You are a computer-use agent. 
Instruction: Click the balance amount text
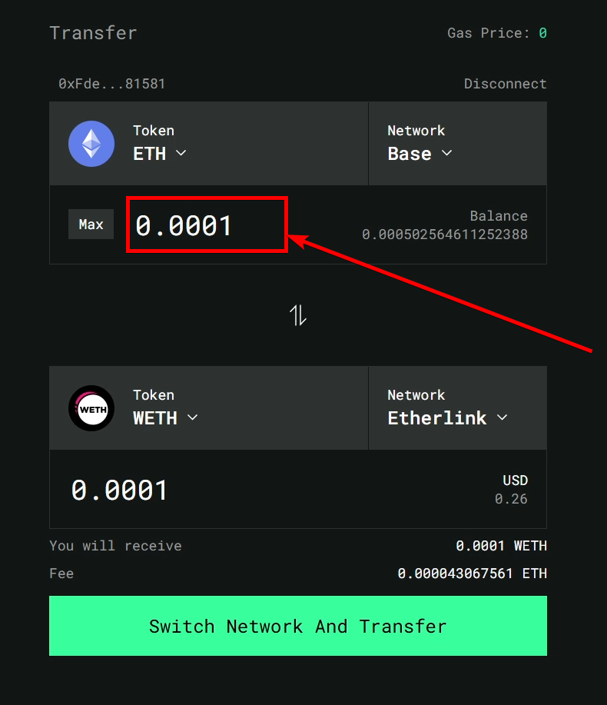(444, 234)
